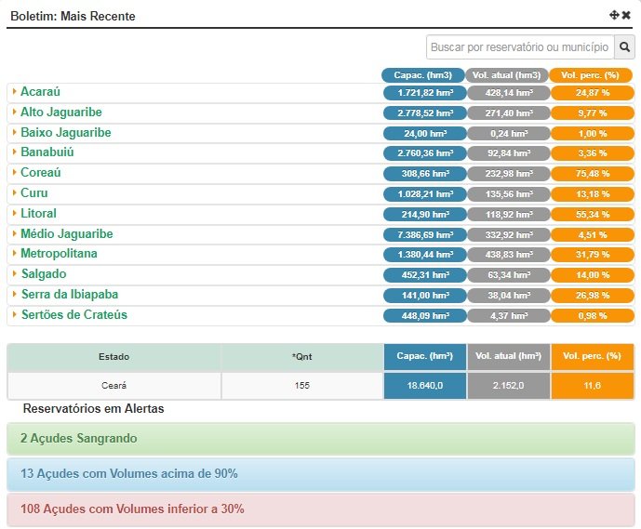
Task: Click the Capac. (hm3) column header
Action: [x=422, y=75]
